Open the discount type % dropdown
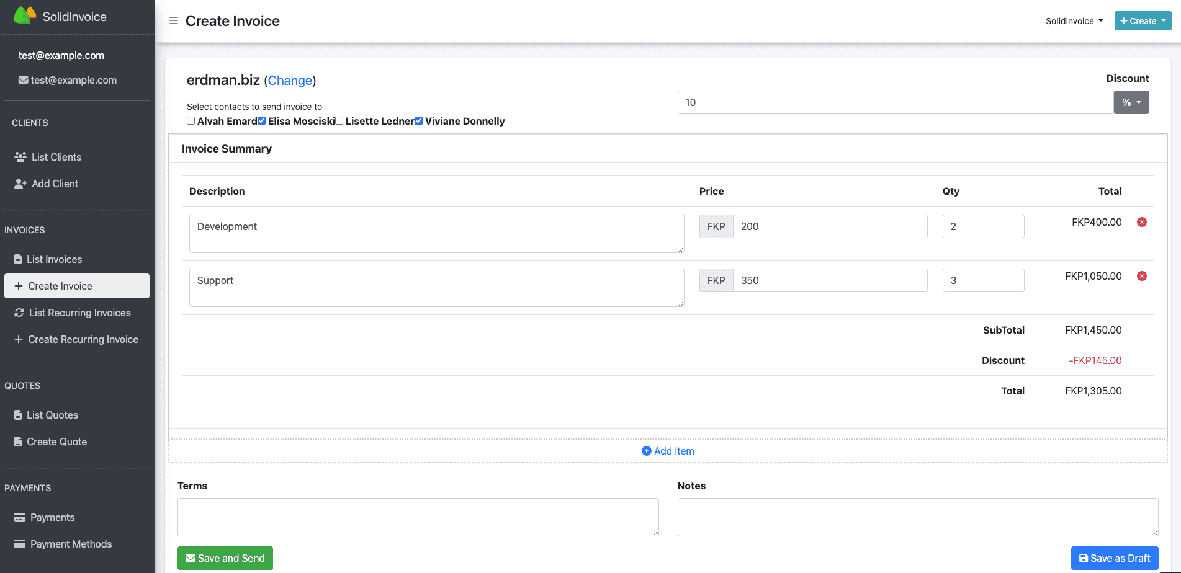This screenshot has width=1181, height=573. (1131, 102)
